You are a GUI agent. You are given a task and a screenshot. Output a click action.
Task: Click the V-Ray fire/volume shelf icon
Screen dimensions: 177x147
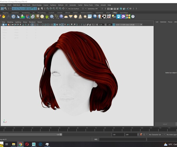tap(4, 16)
